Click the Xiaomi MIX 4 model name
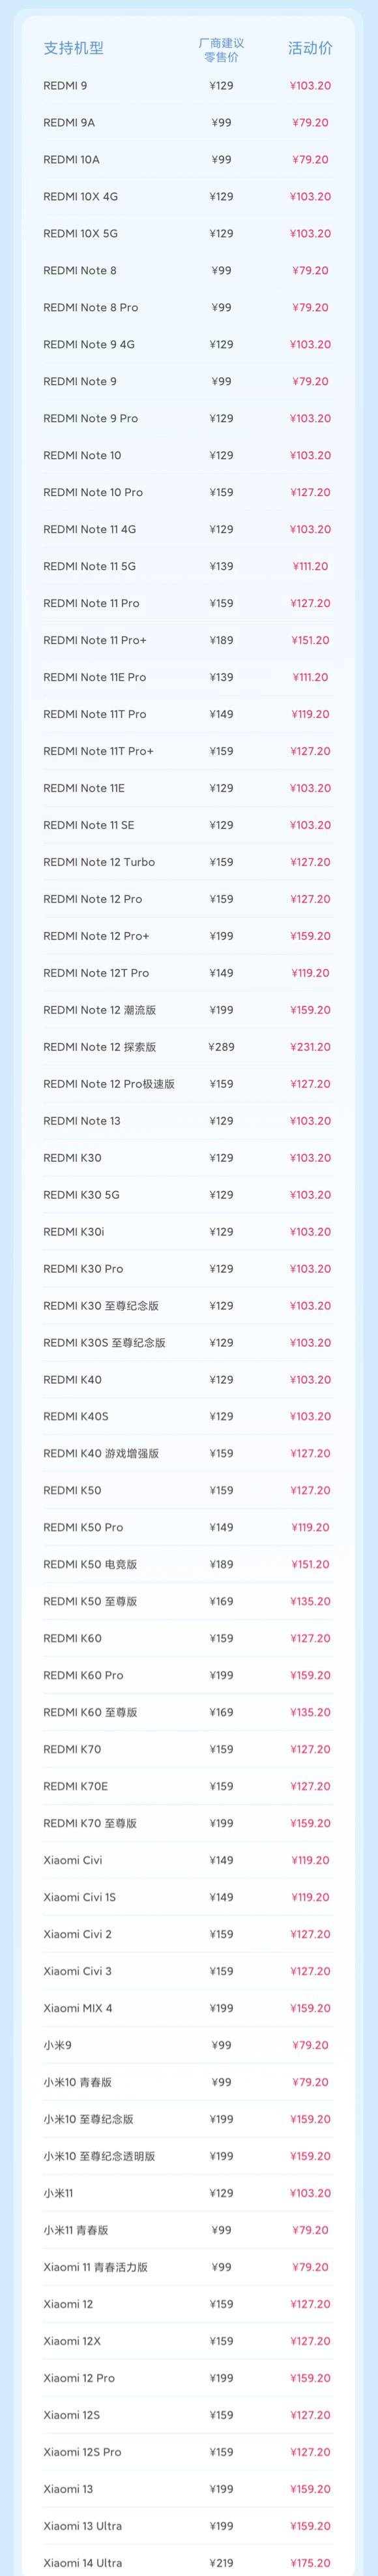 [78, 2008]
